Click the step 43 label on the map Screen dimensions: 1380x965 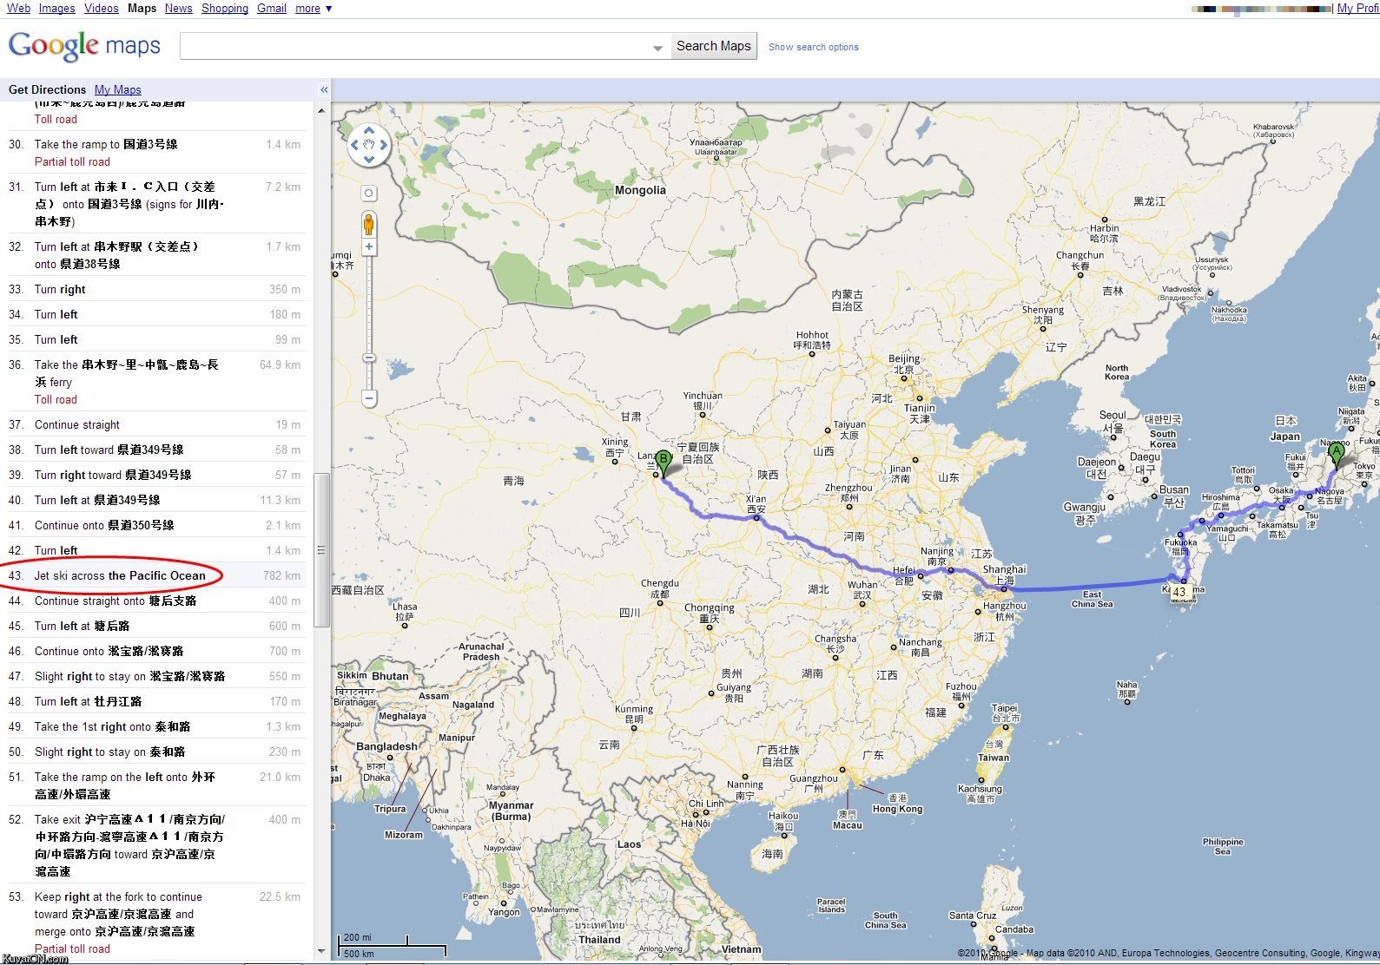[1179, 593]
